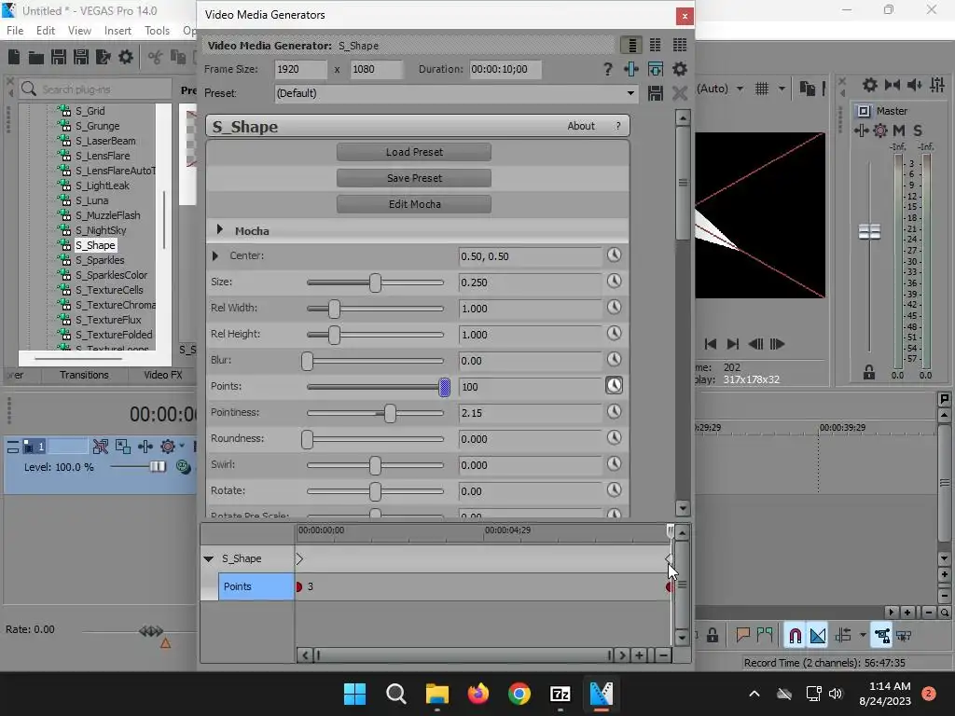The width and height of the screenshot is (955, 716).
Task: Click the Save As icon in VEGAS toolbar
Action: 80,57
